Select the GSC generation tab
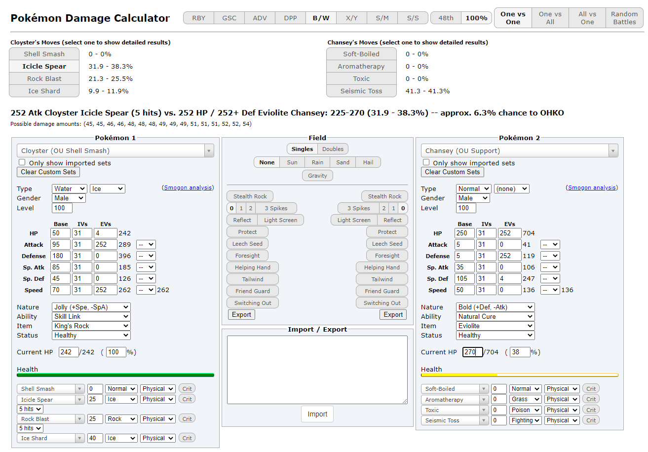Image resolution: width=648 pixels, height=452 pixels. (229, 18)
